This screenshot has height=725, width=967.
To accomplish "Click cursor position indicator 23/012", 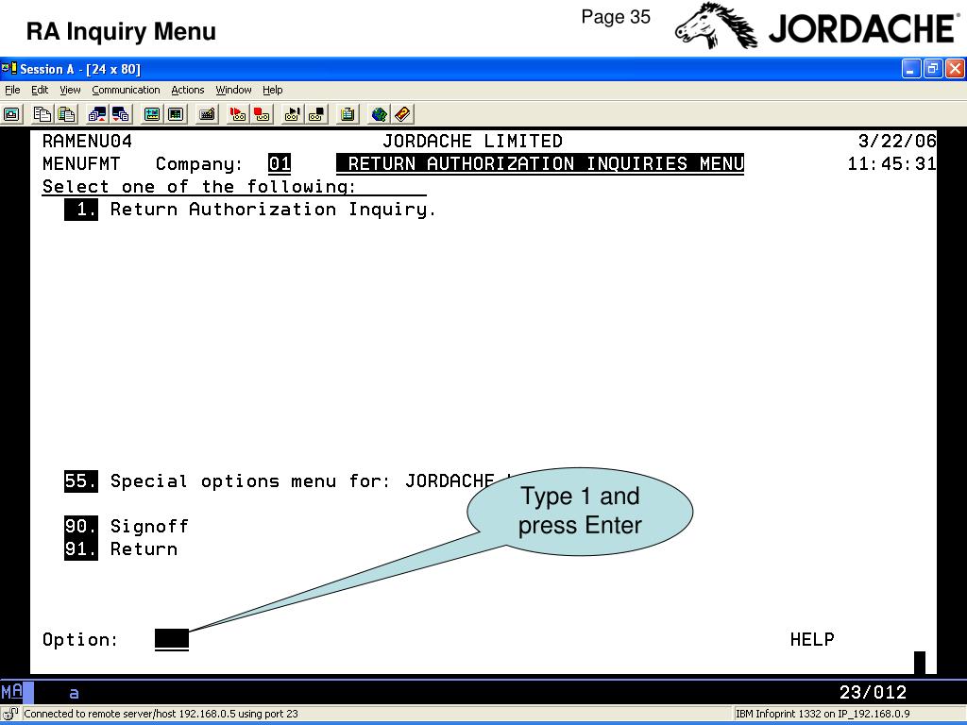I will click(x=873, y=692).
